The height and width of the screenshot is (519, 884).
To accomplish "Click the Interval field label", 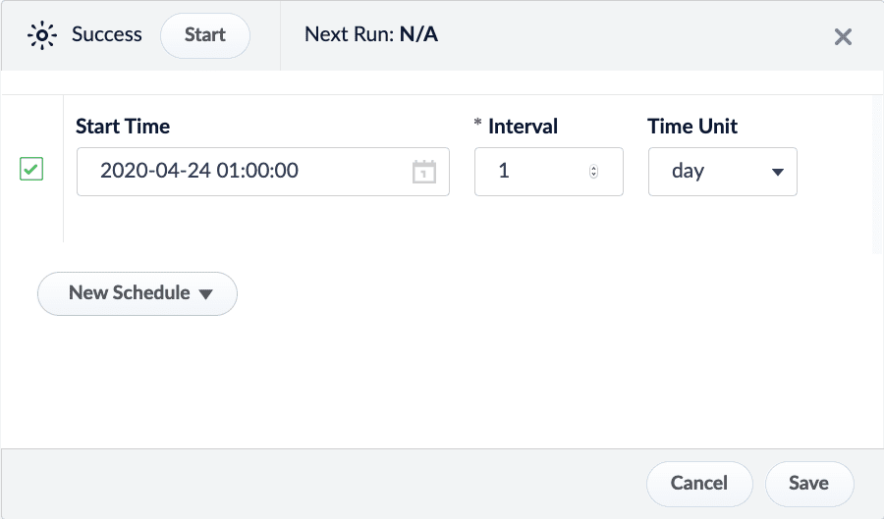I will pos(523,127).
